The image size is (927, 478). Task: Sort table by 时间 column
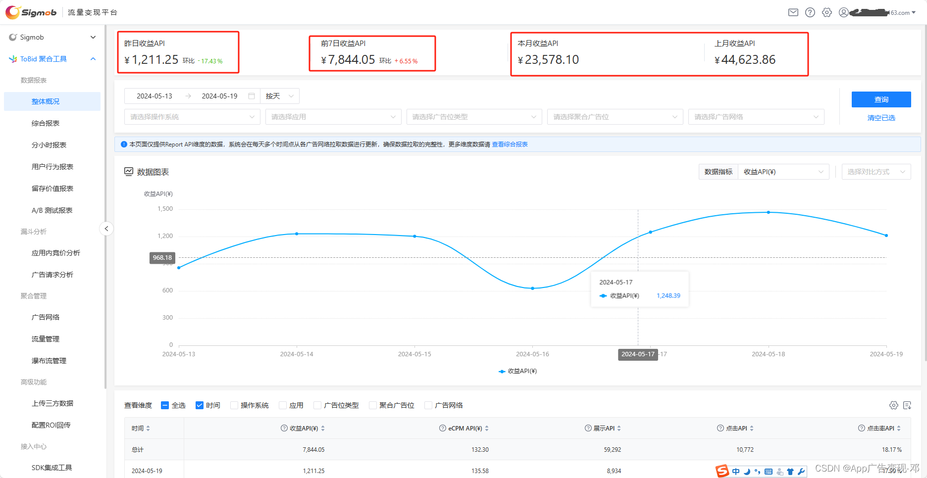[148, 429]
